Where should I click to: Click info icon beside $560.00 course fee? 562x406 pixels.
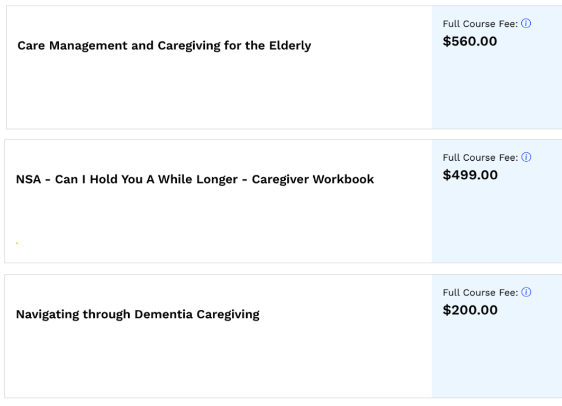pyautogui.click(x=526, y=24)
